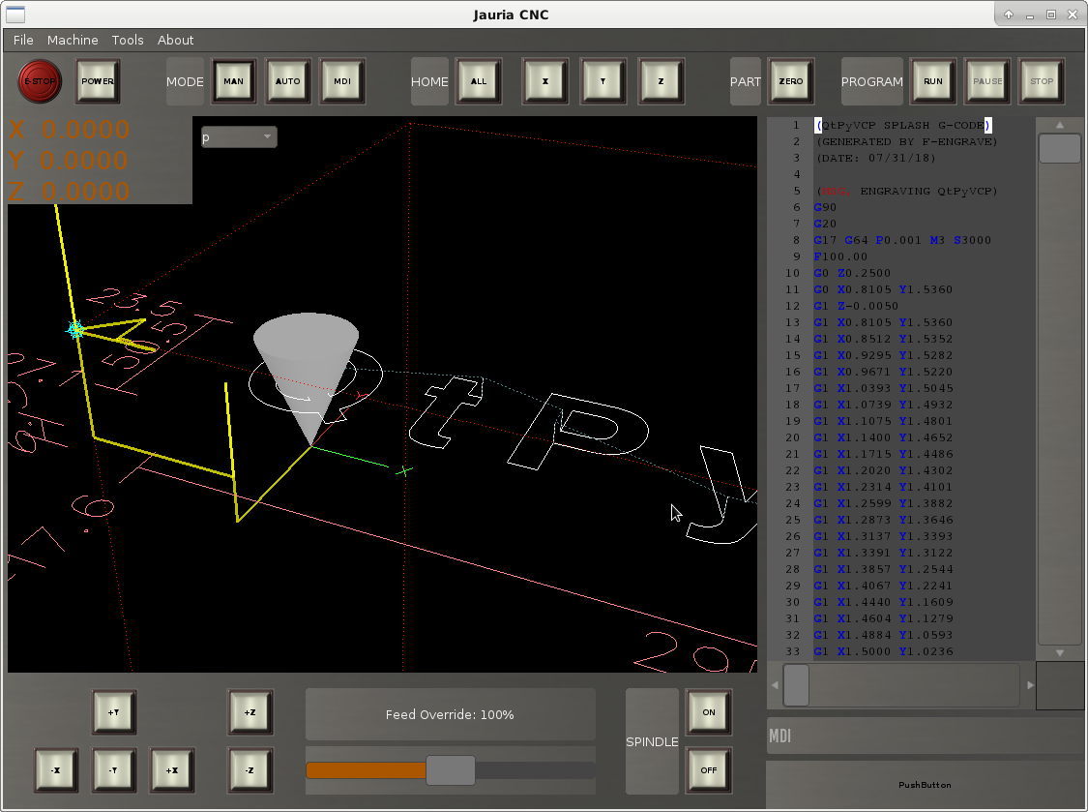
Task: Jog with the -Z button
Action: (x=250, y=769)
